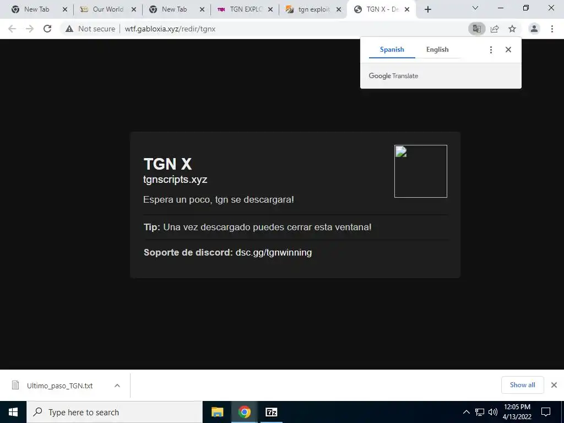Switch to the Our World tab
564x423 pixels.
(x=107, y=9)
